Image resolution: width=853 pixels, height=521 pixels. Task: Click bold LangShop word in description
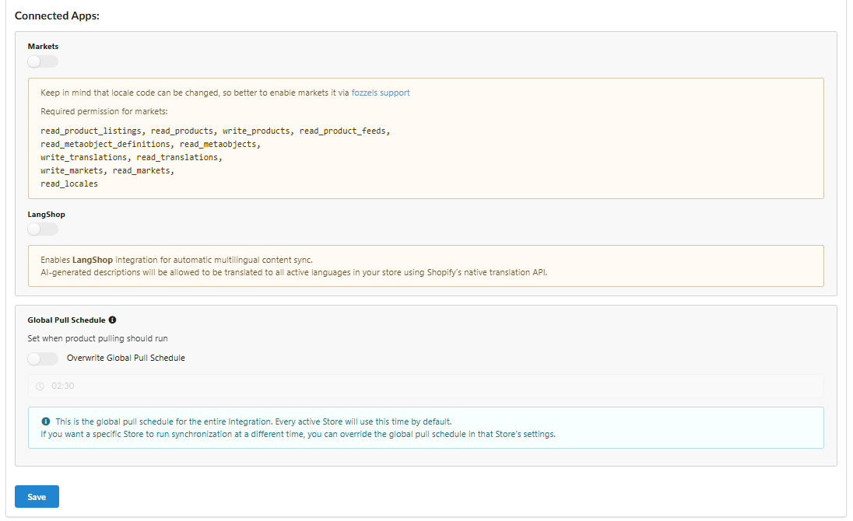point(93,259)
